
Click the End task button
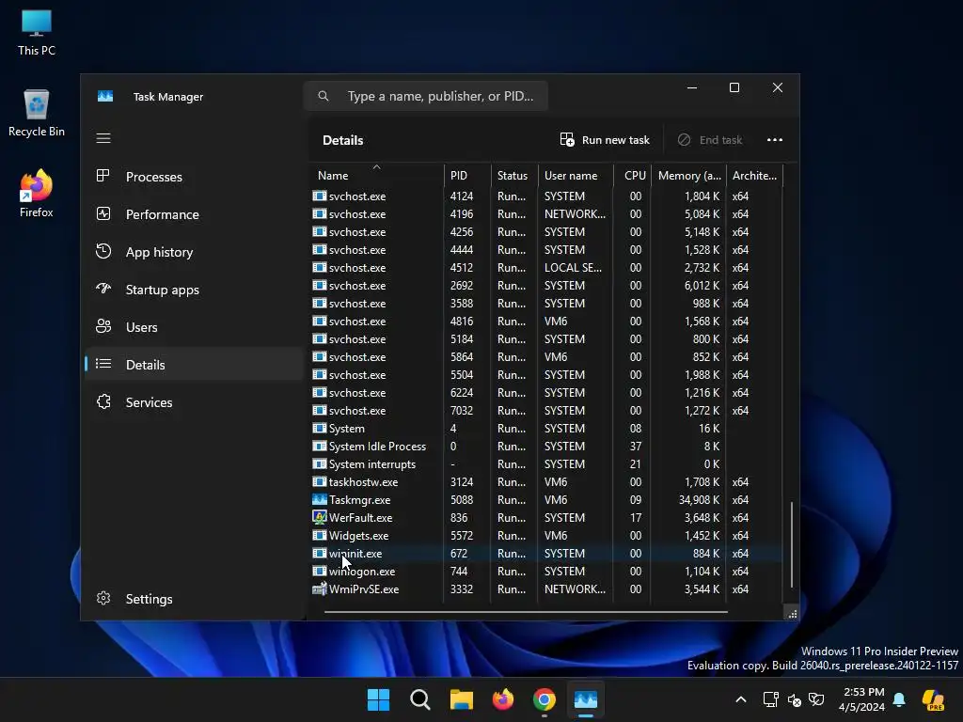click(x=710, y=140)
